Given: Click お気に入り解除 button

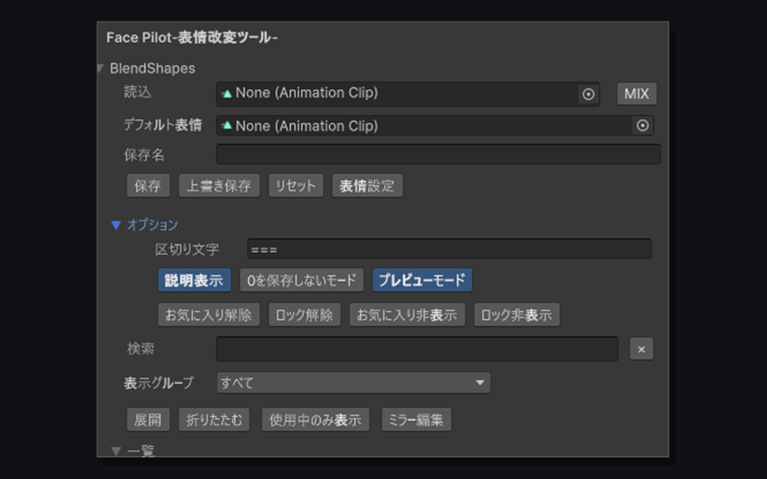Looking at the screenshot, I should click(x=209, y=315).
